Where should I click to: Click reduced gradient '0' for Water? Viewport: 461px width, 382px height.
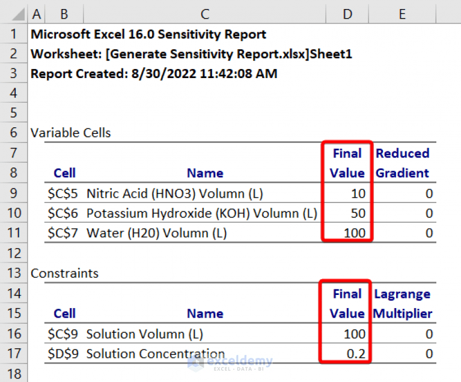click(429, 233)
